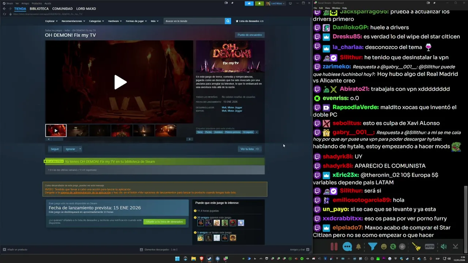Click the smiley emoji icon in Social Stream toolbar
Screen dimensions: 468x263
pos(384,247)
